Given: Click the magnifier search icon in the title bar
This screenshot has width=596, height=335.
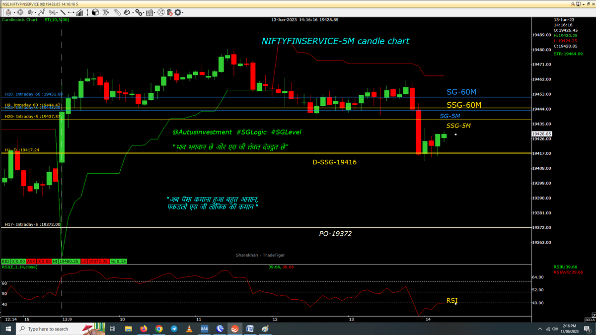Looking at the screenshot, I should (x=574, y=3).
